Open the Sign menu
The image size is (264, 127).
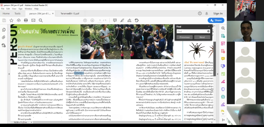(20, 9)
